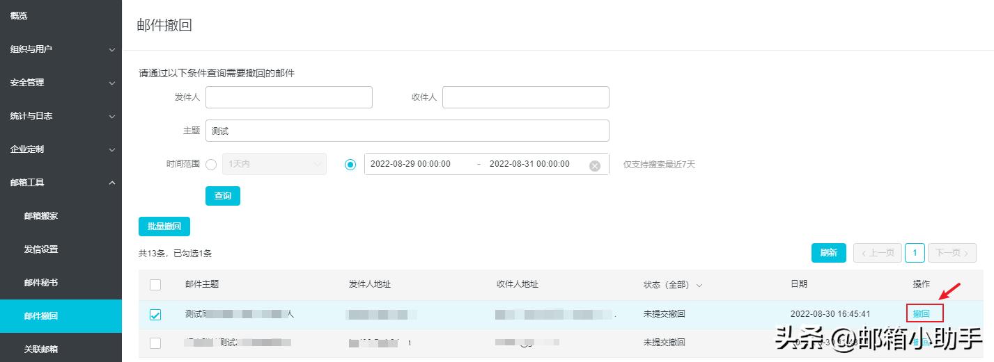
Task: Click the 主题 subject input field
Action: 407,131
